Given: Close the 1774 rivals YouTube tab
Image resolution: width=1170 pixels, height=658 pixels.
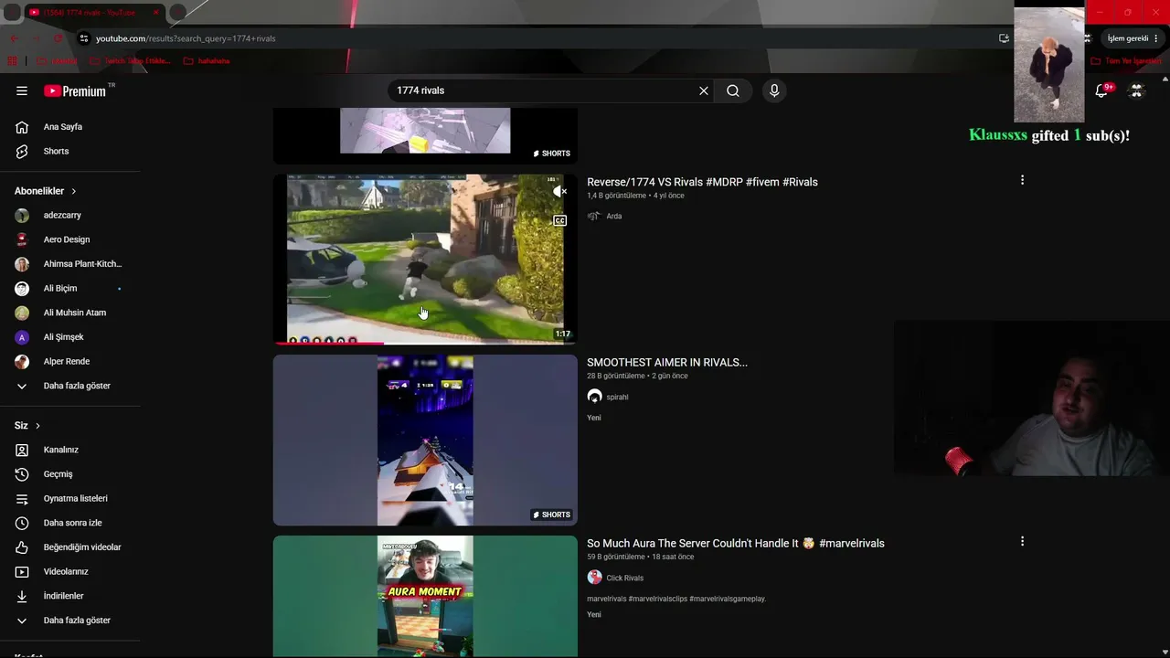Looking at the screenshot, I should click(x=155, y=13).
